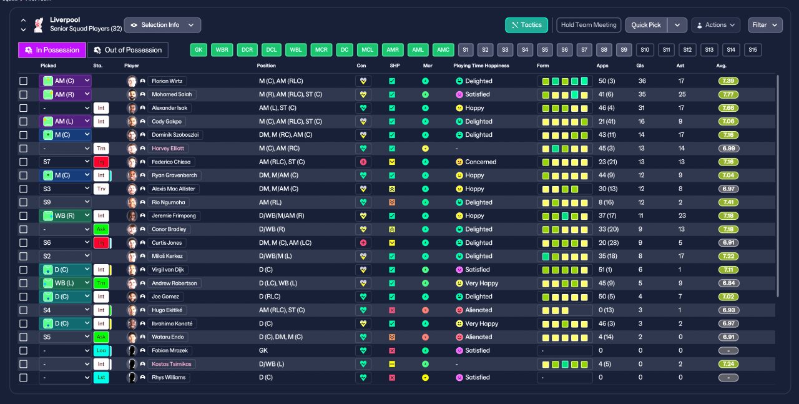The image size is (799, 404).
Task: Open Florian Wirtz's AM (C) picked dropdown
Action: pos(66,81)
